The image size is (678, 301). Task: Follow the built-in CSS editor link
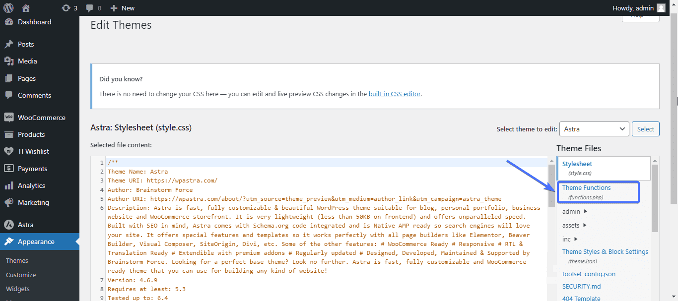click(395, 94)
